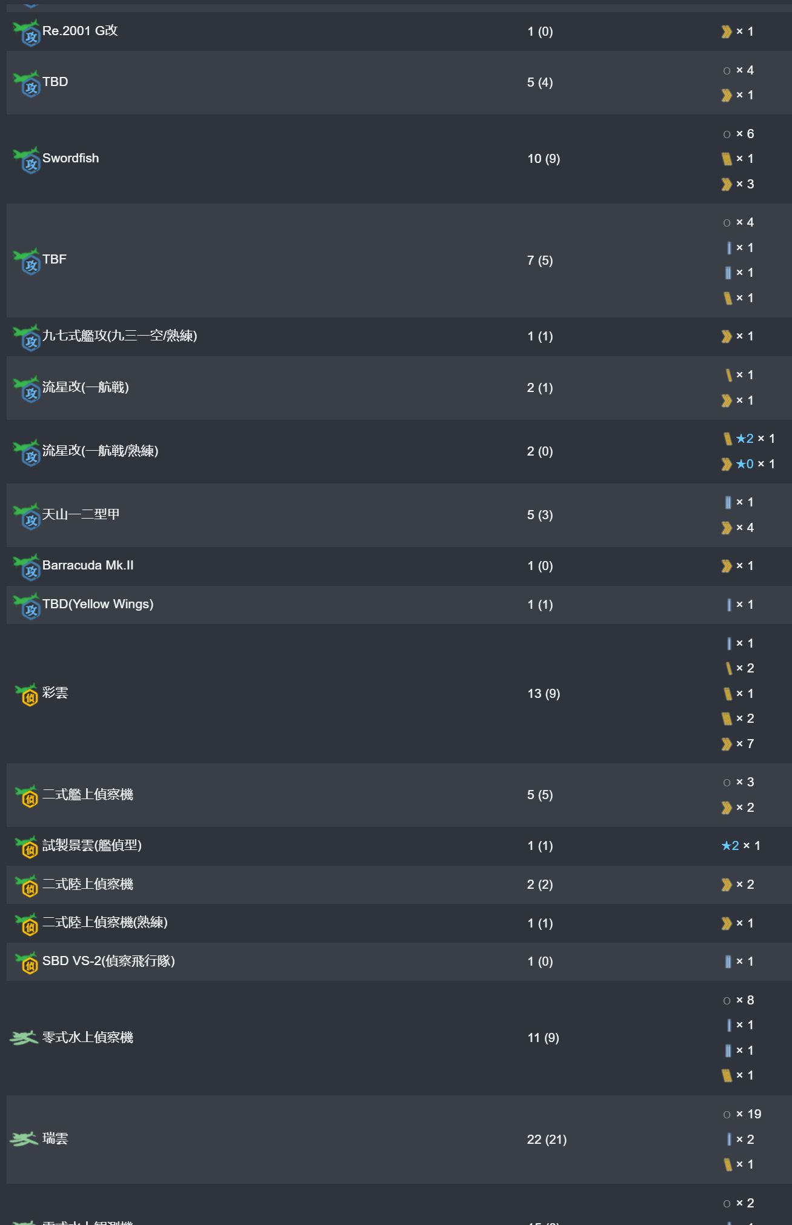Viewport: 792px width, 1225px height.
Task: Click the 九七式艦攻(九三一空/熟練) name
Action: [x=119, y=336]
